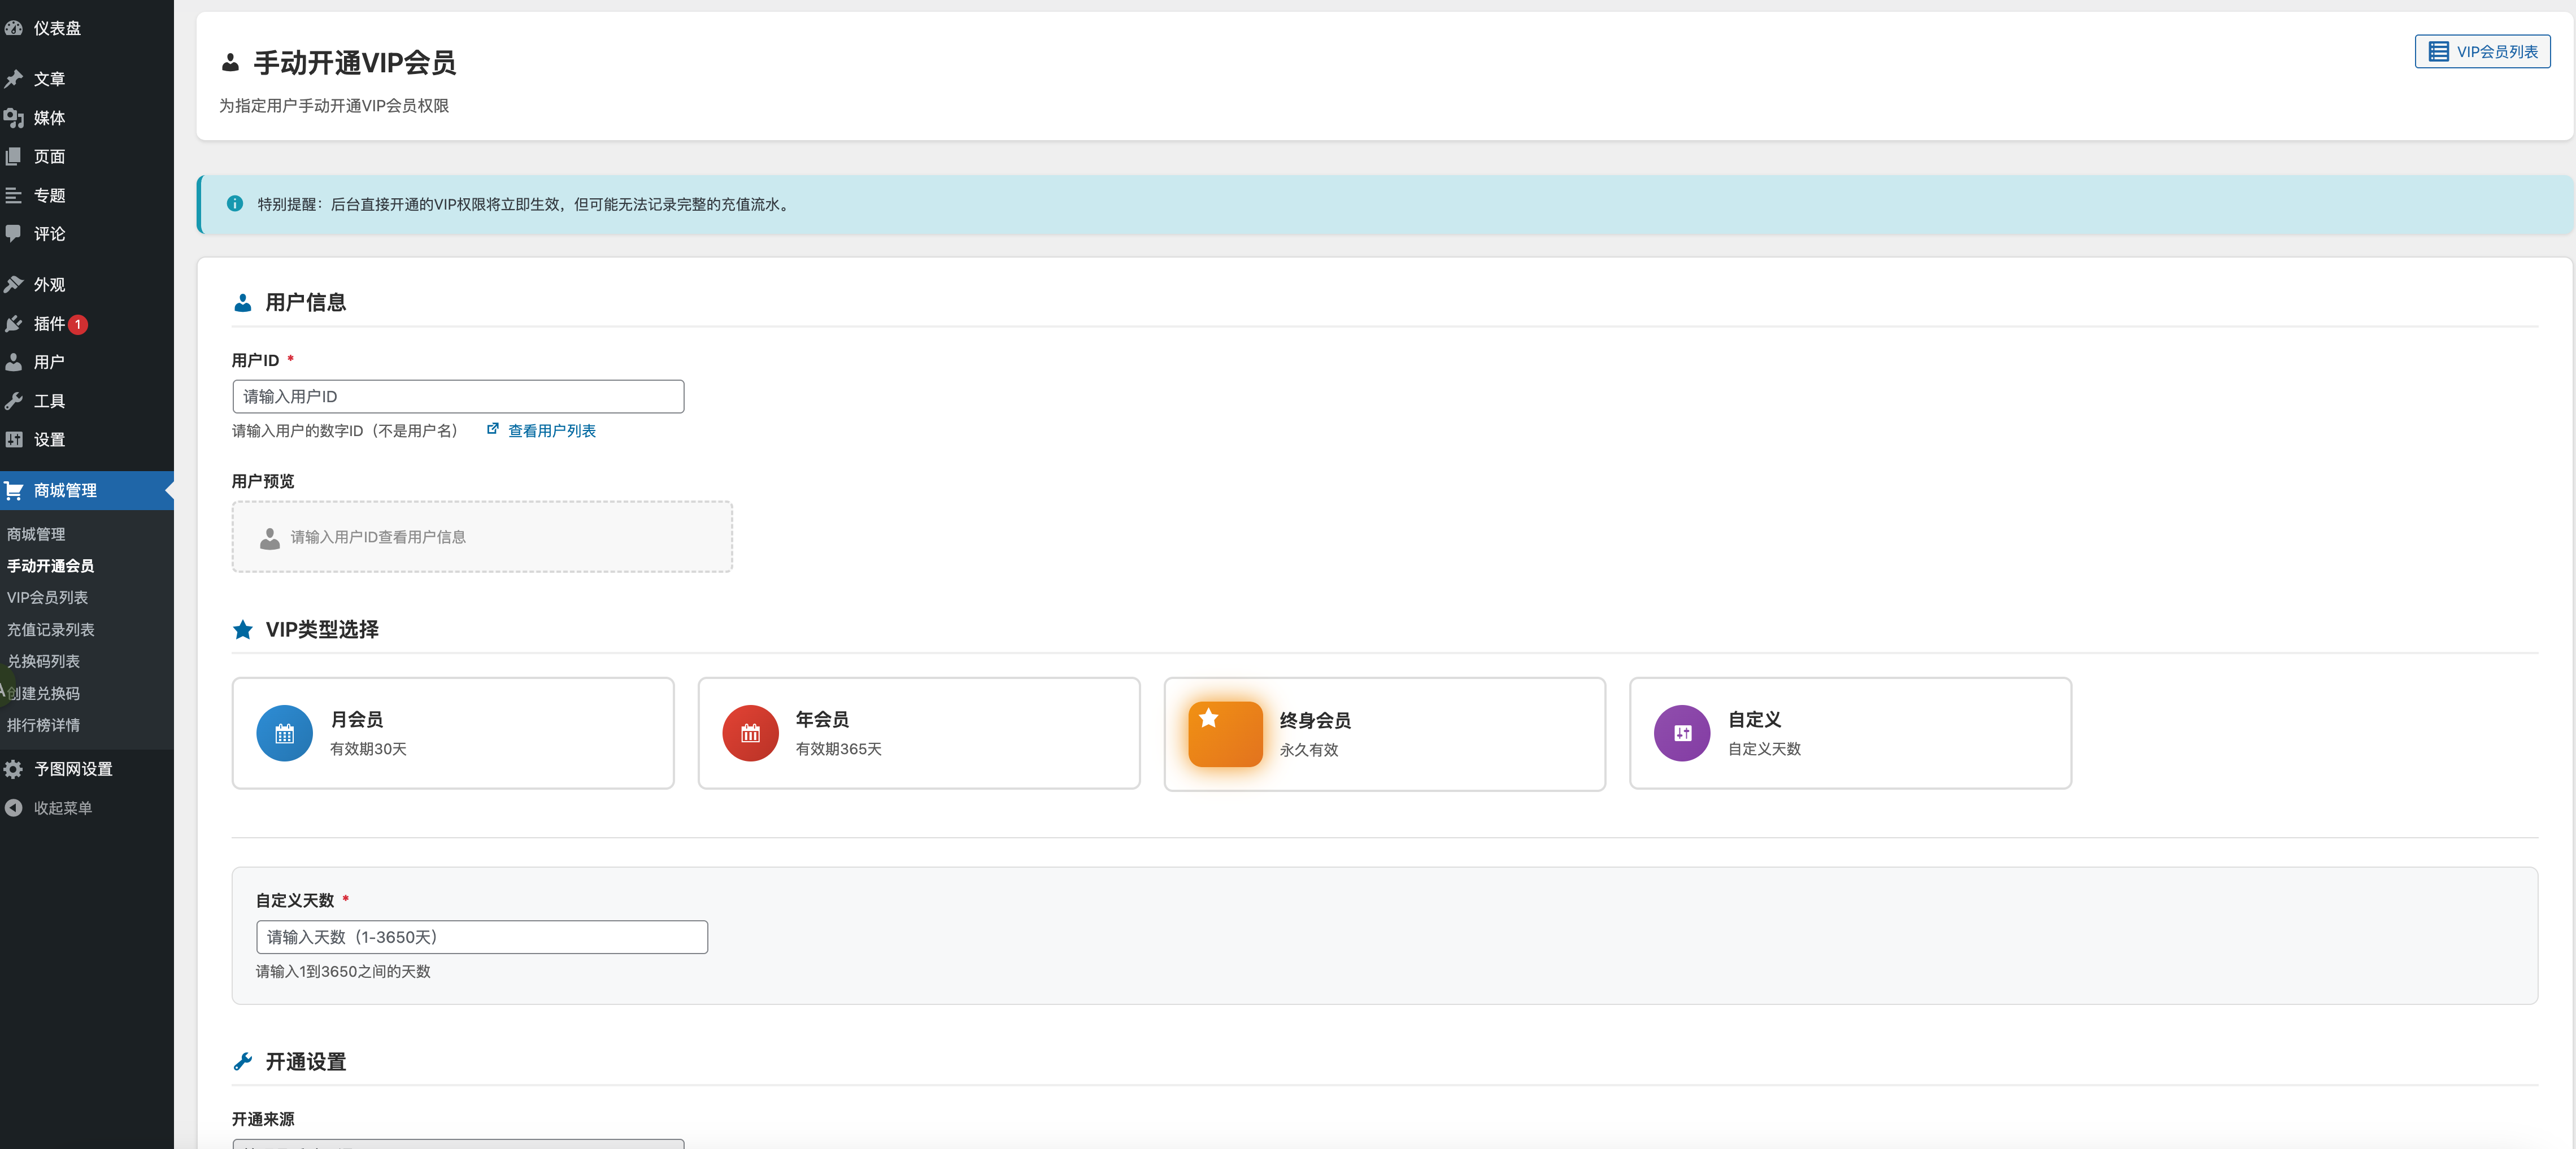Viewport: 2576px width, 1149px height.
Task: Click the yearly member red calendar icon
Action: 750,733
